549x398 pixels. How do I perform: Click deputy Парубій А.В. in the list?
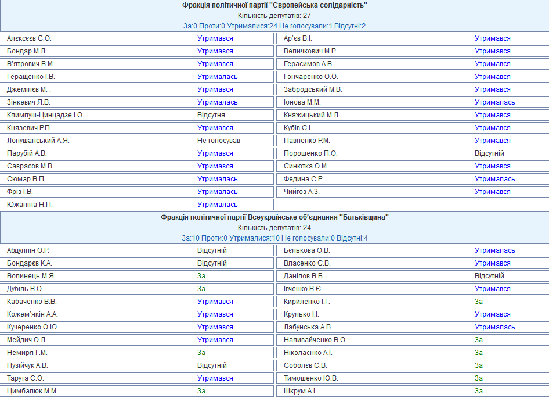pos(27,153)
